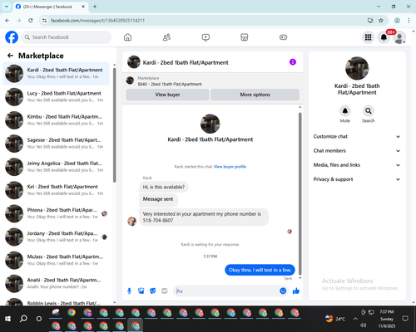Viewport: 416px width, 332px height.
Task: Attach a photo file icon
Action: click(141, 290)
